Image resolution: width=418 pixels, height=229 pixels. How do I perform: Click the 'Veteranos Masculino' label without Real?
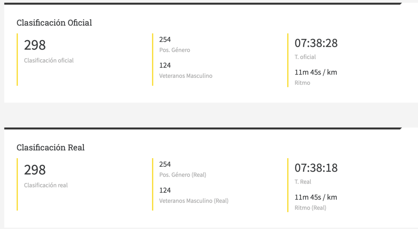tap(186, 76)
